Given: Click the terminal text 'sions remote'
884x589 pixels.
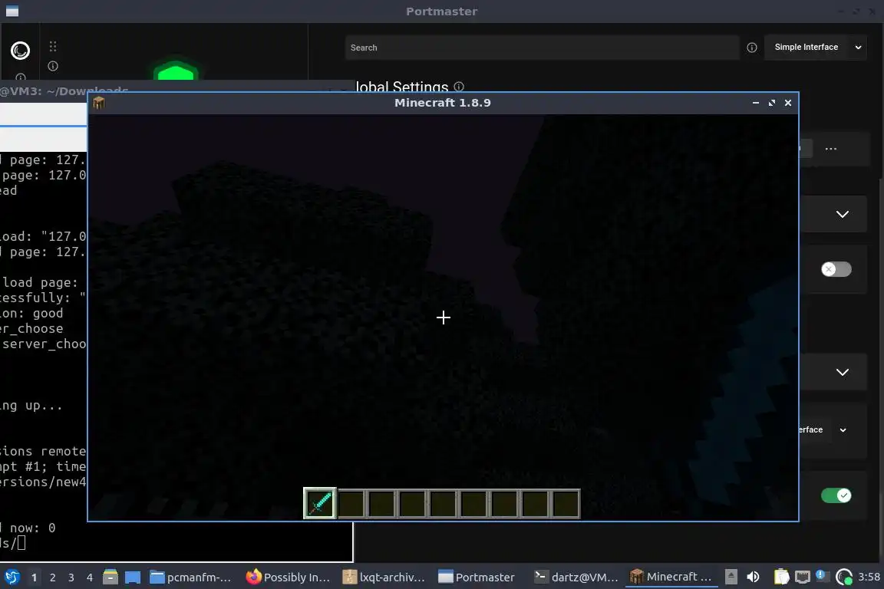Looking at the screenshot, I should [43, 452].
